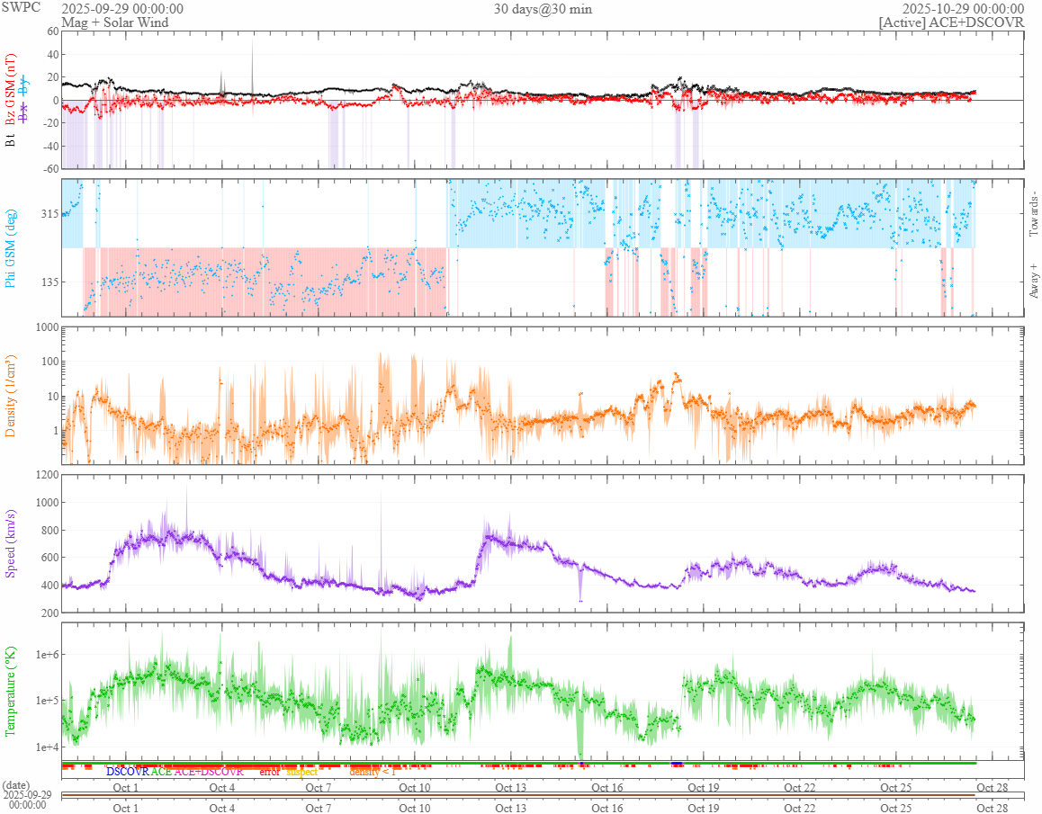Select the green ACE legend entry

pyautogui.click(x=161, y=772)
